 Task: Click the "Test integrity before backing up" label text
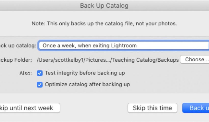click(x=85, y=73)
